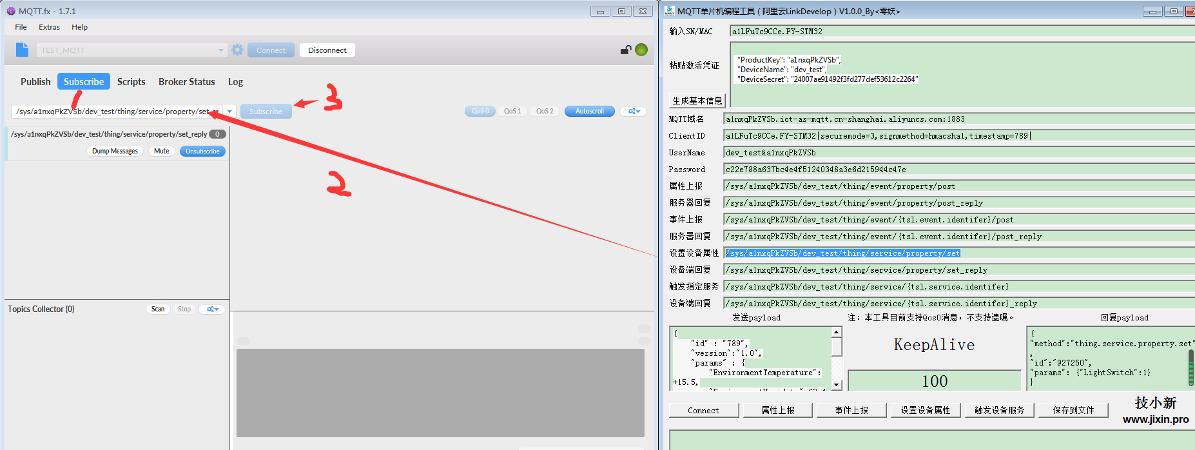1195x450 pixels.
Task: Click Unsubscribe for set_reply topic
Action: (x=202, y=152)
